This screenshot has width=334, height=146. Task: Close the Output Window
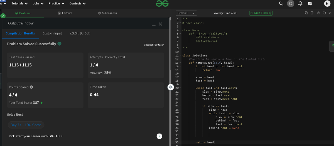point(160,24)
